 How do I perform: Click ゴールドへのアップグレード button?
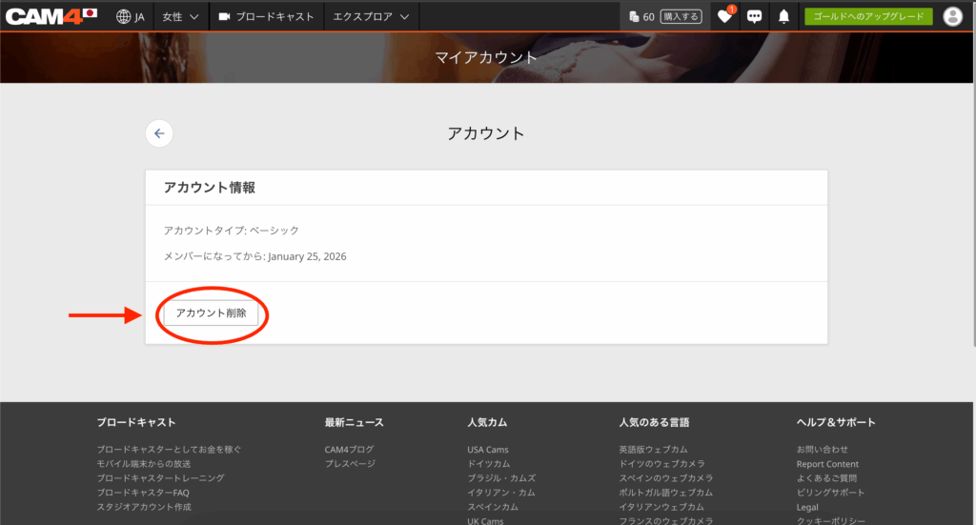pos(868,17)
